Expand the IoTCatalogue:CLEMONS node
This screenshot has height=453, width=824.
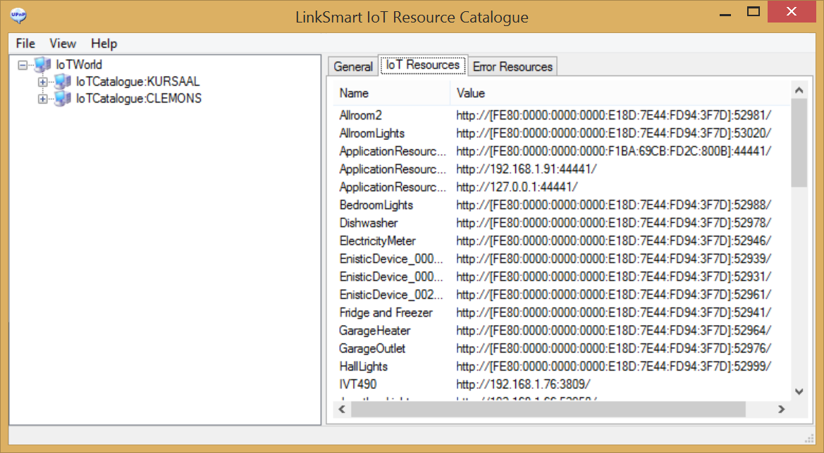[42, 98]
